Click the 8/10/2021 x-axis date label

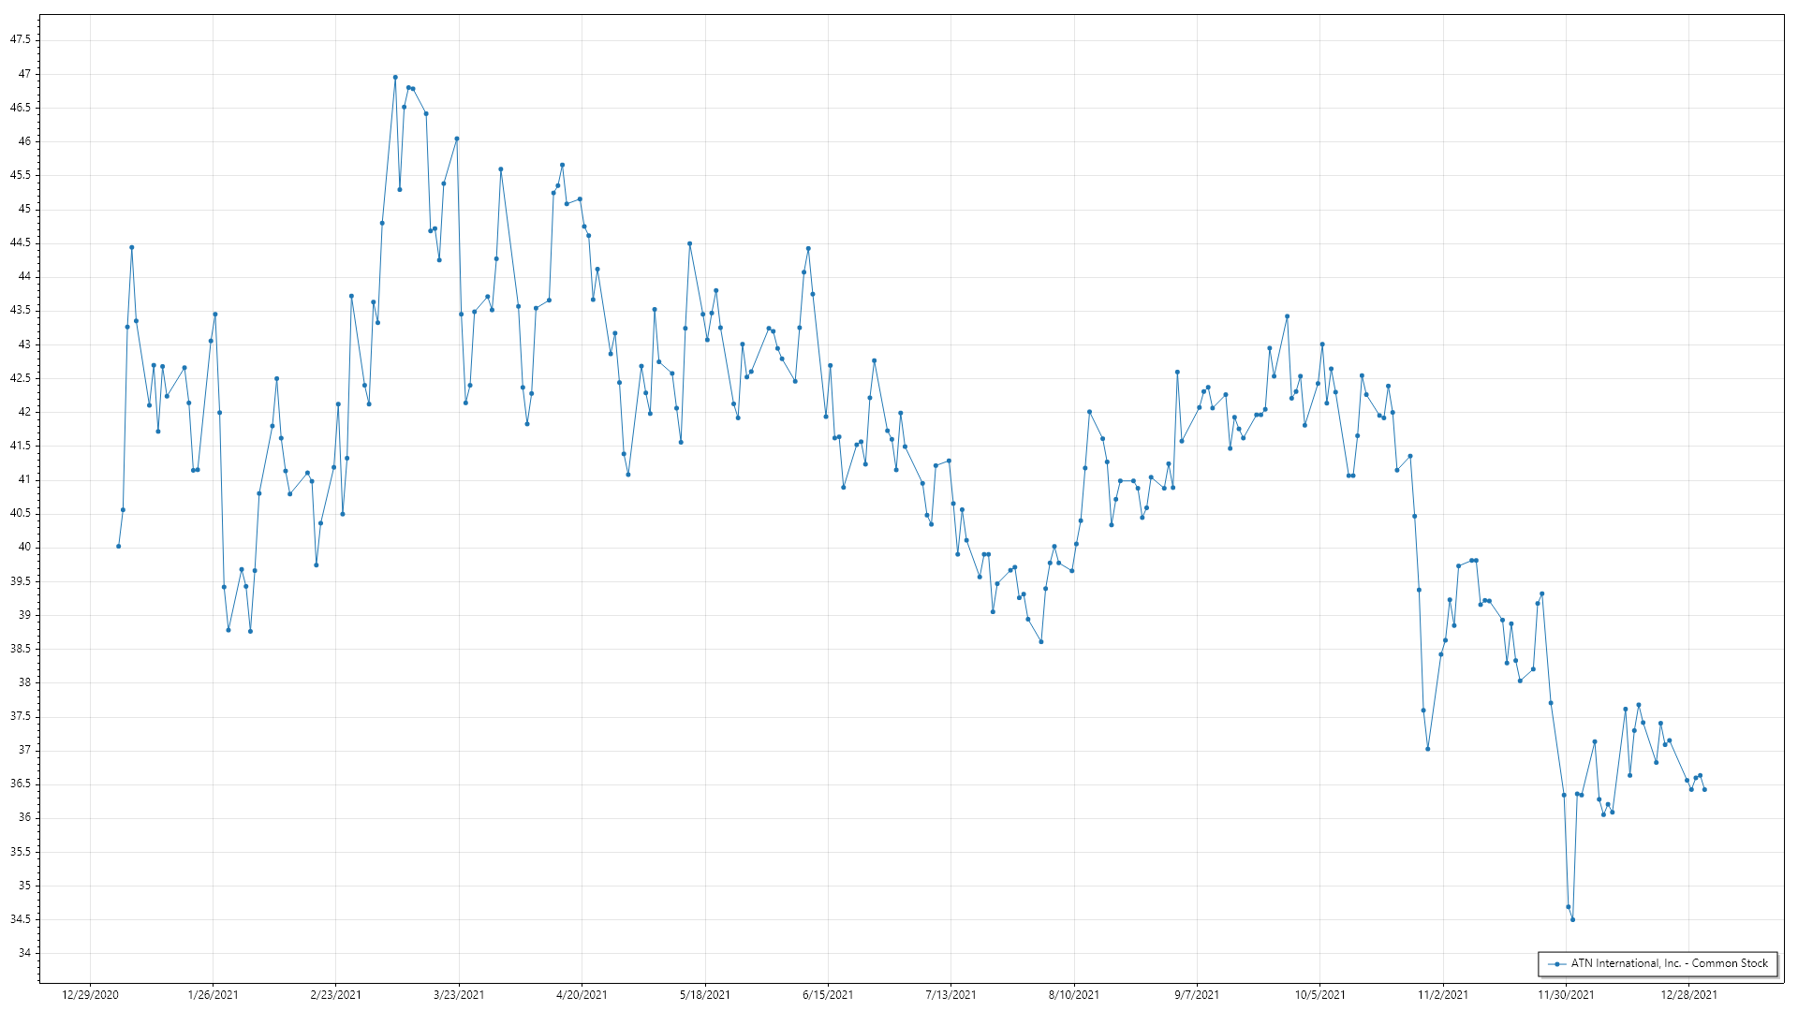tap(1074, 995)
